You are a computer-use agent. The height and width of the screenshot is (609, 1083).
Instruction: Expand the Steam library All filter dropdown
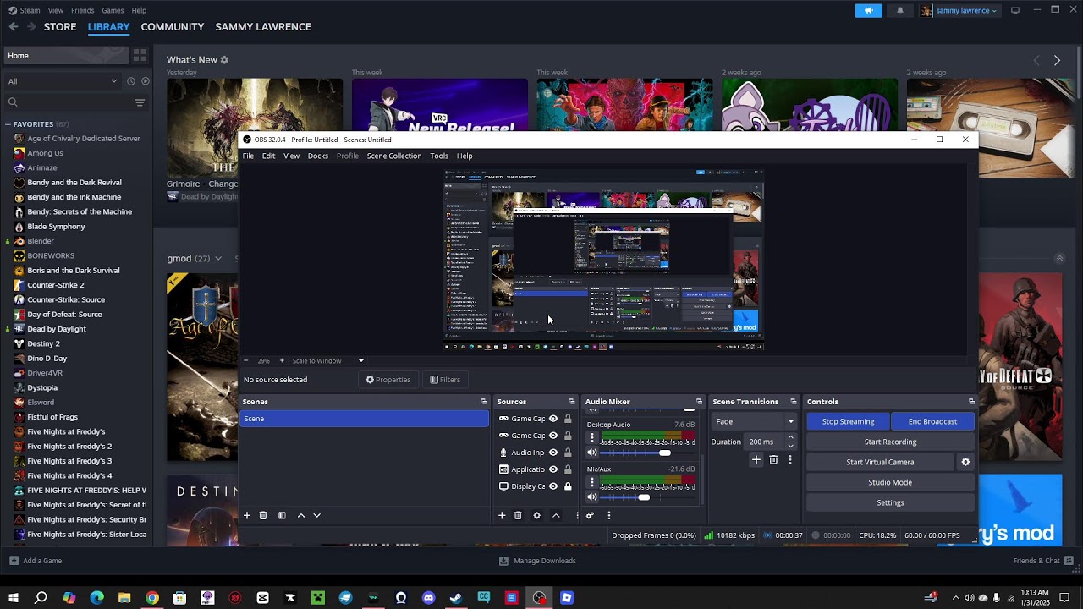click(63, 81)
